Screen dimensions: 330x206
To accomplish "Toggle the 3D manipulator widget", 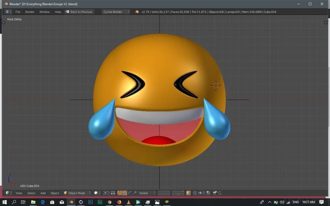I will tap(120, 193).
